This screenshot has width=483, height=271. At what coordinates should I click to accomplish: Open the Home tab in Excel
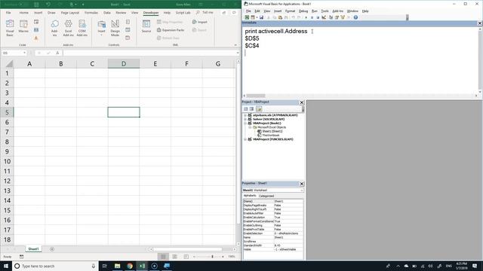click(x=23, y=13)
